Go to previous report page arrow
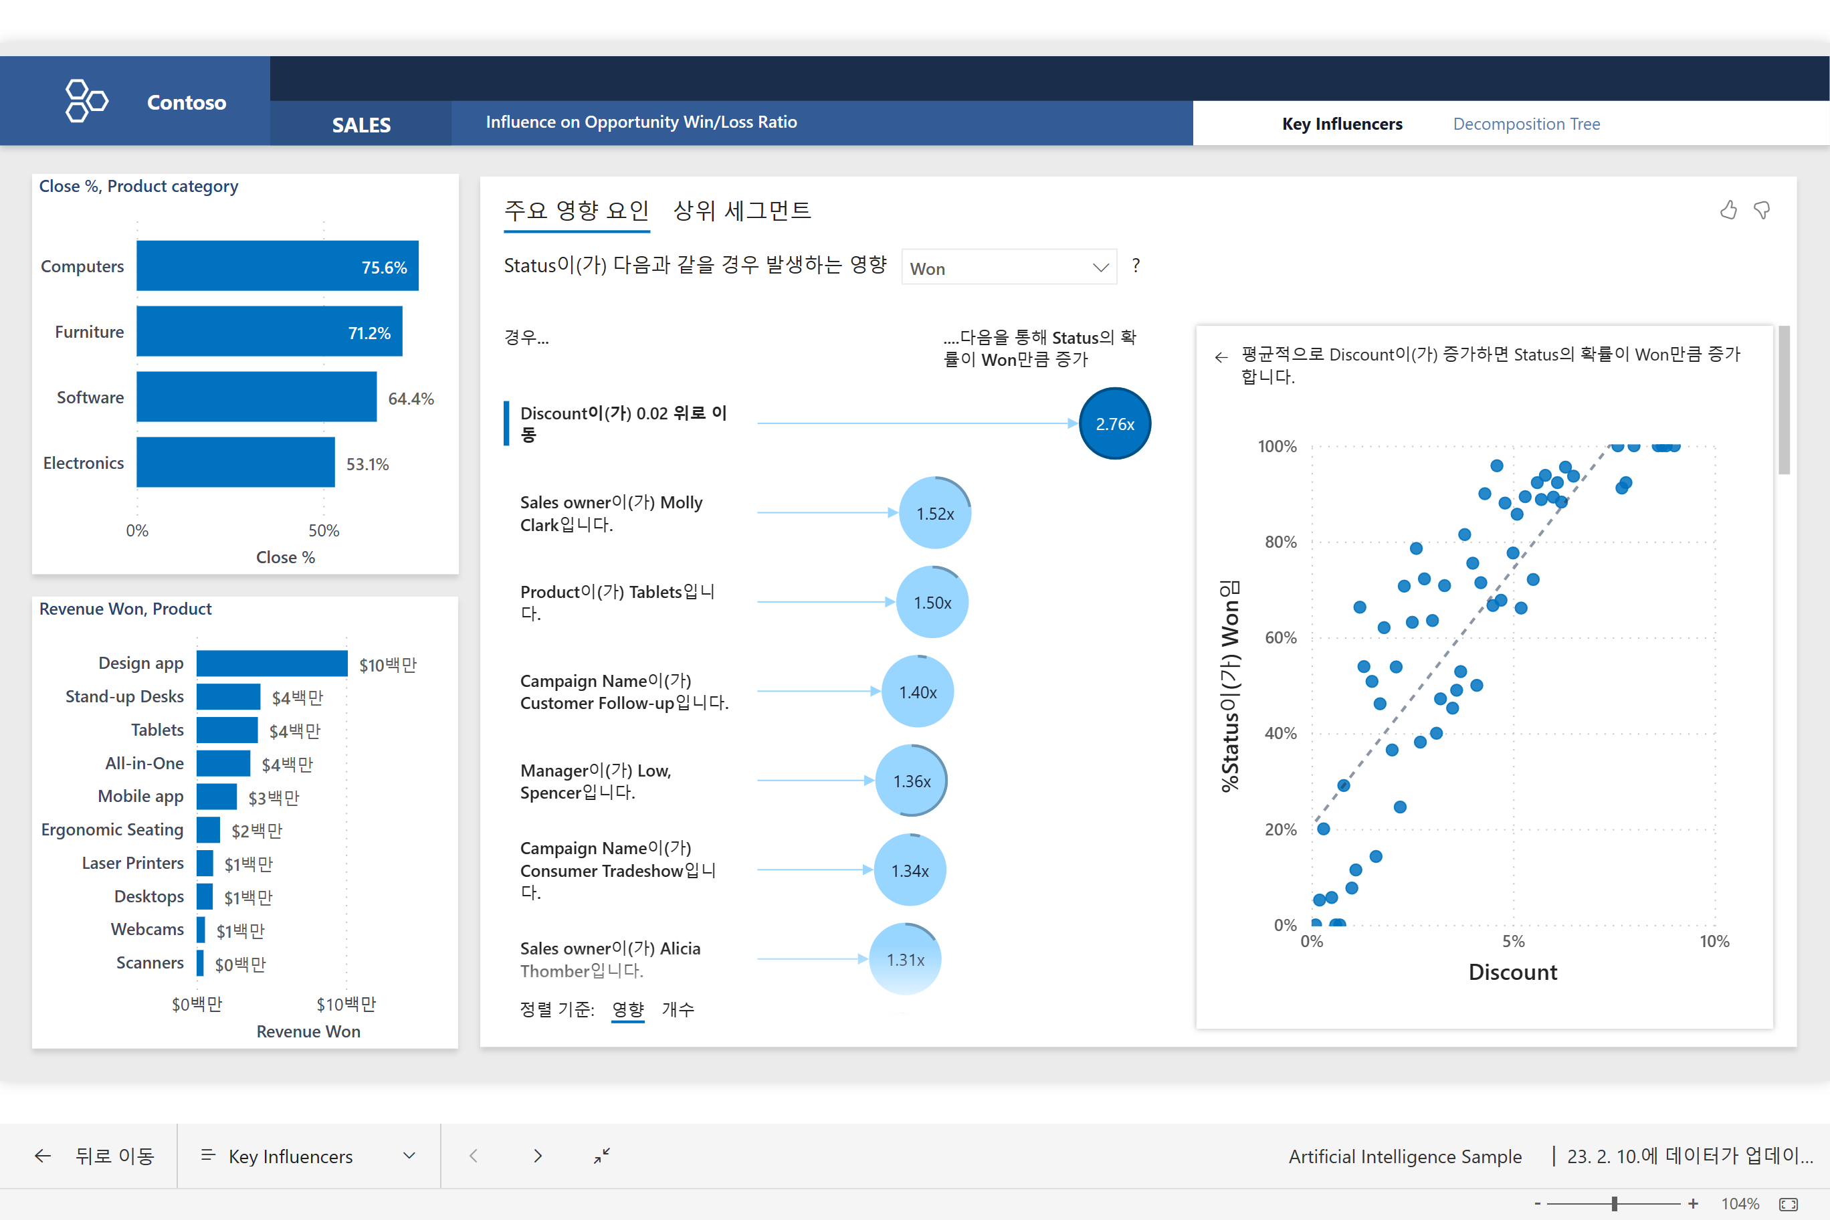This screenshot has height=1220, width=1830. point(474,1155)
